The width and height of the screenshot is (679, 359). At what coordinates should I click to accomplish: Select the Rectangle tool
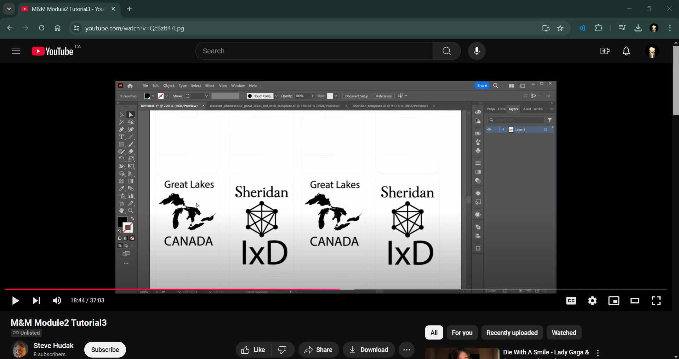click(121, 144)
